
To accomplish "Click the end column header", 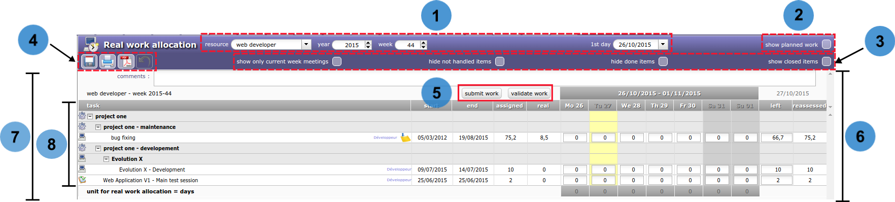I will (x=472, y=106).
